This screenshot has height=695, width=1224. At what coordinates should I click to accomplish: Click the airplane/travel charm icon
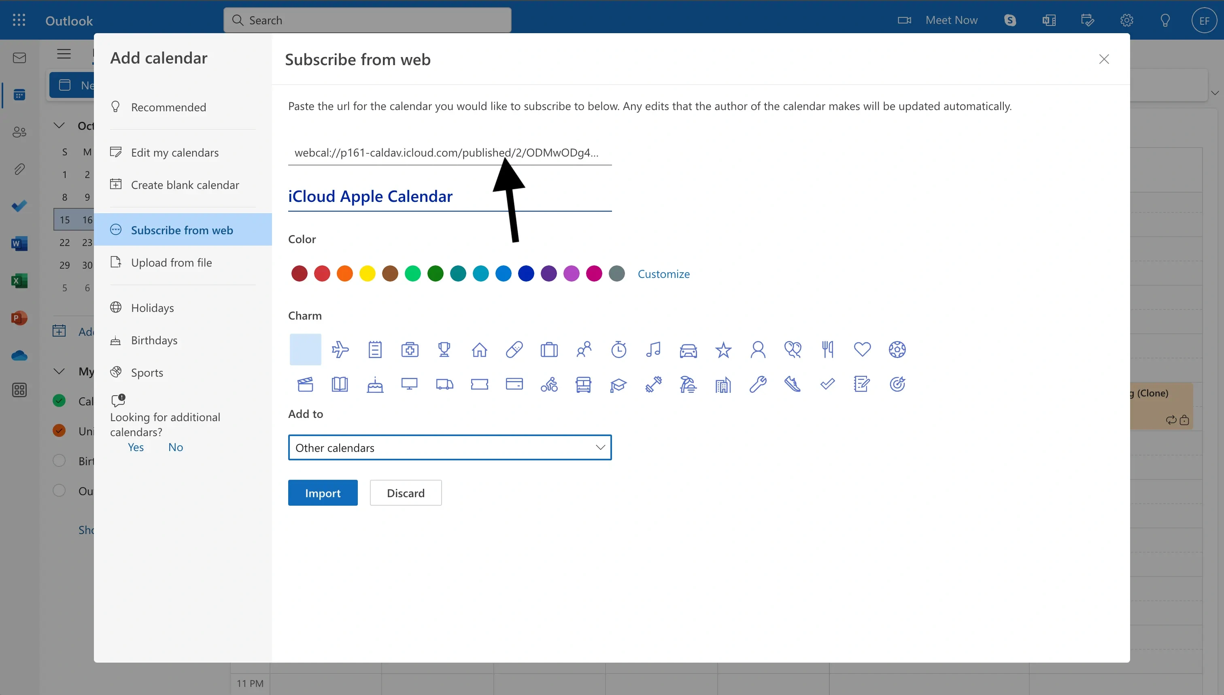(340, 349)
